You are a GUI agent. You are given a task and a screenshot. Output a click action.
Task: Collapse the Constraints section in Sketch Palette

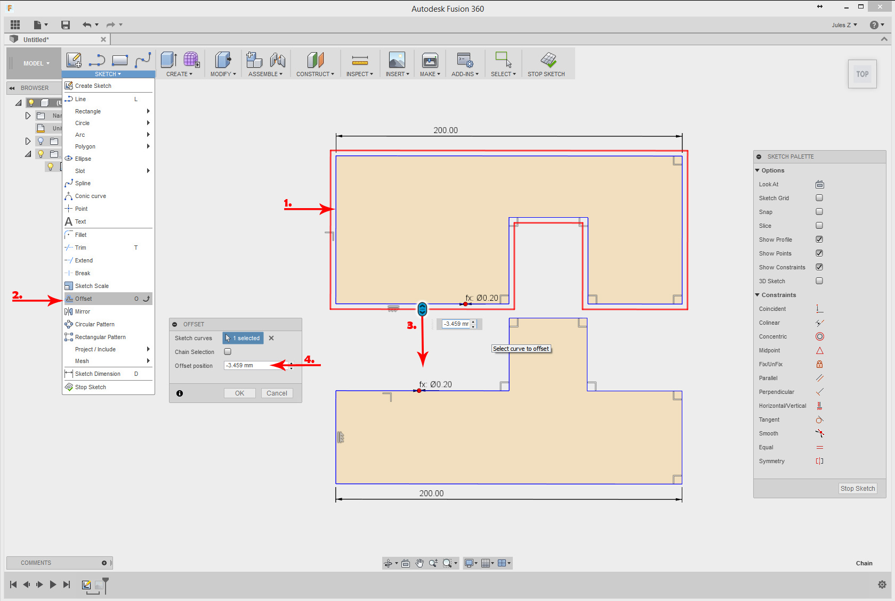pos(757,295)
